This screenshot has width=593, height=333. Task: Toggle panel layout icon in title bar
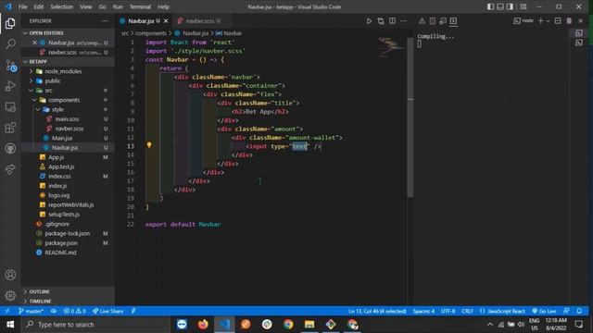[x=500, y=6]
